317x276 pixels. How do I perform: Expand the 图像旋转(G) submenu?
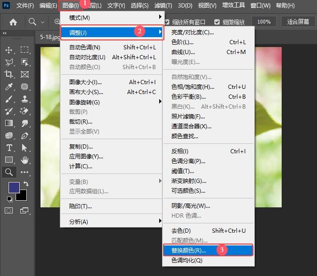[x=112, y=102]
